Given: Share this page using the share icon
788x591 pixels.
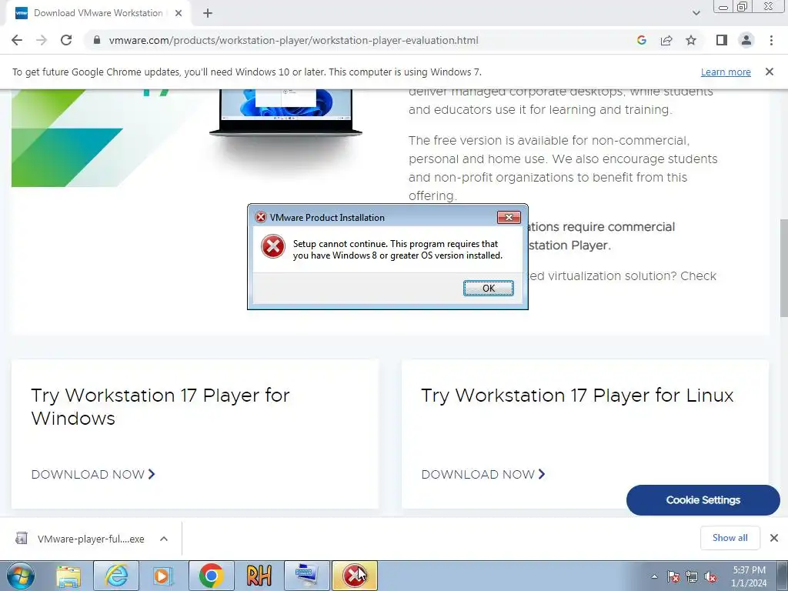Looking at the screenshot, I should click(666, 40).
